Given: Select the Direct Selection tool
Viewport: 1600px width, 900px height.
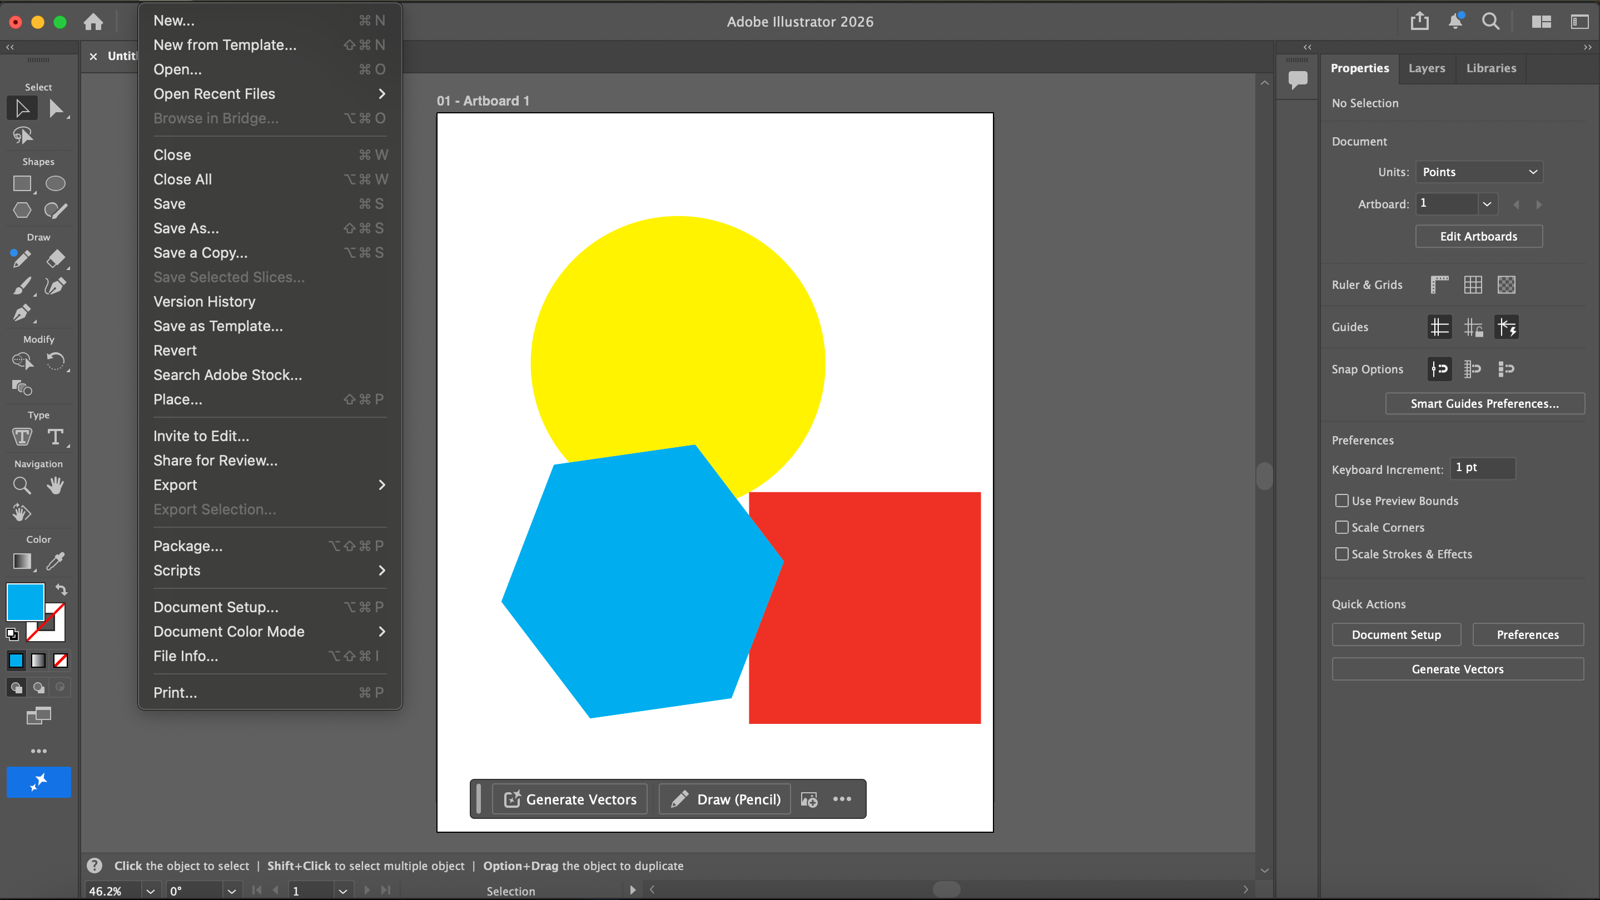Looking at the screenshot, I should (x=56, y=109).
